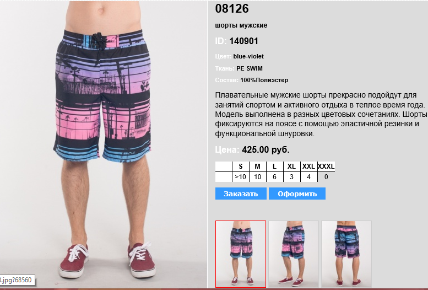Click the >10 stock quantity cell

click(241, 177)
